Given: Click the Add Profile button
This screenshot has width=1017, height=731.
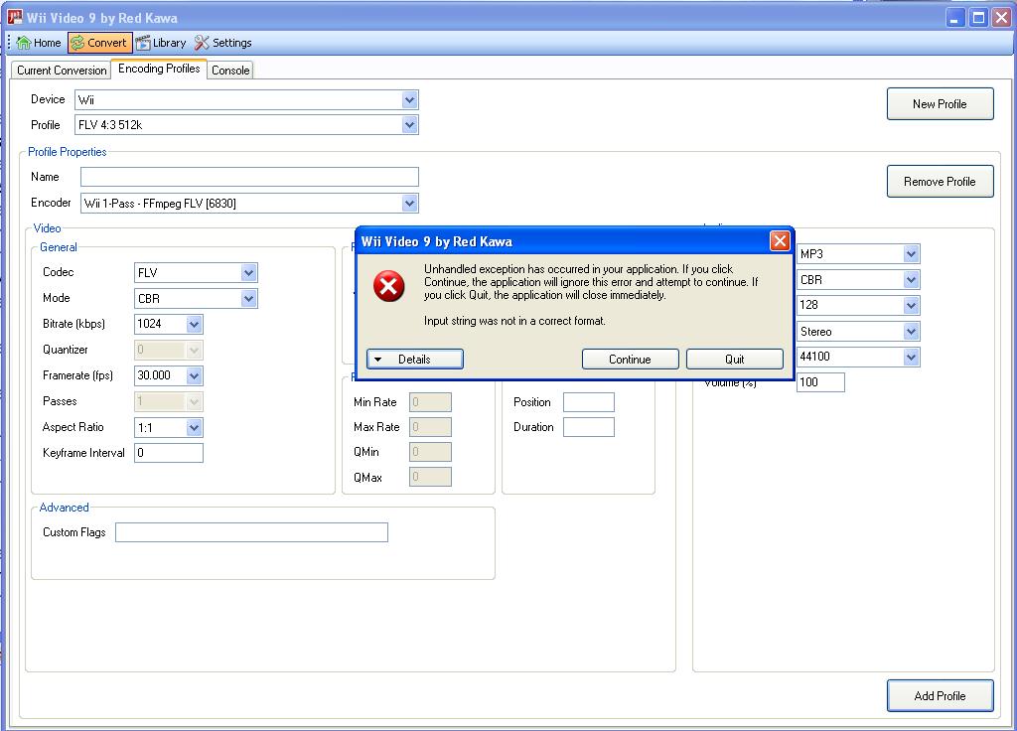Looking at the screenshot, I should pos(940,696).
